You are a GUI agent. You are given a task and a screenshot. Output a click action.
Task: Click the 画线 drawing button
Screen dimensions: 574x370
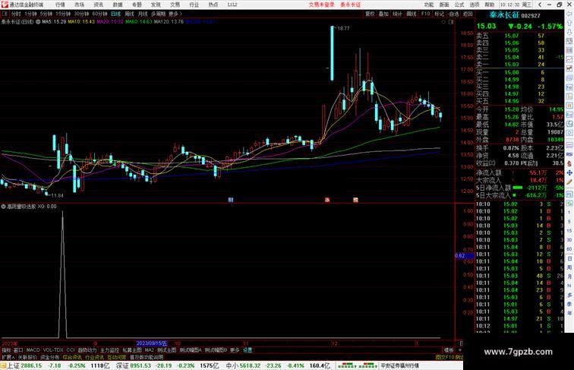pos(412,14)
